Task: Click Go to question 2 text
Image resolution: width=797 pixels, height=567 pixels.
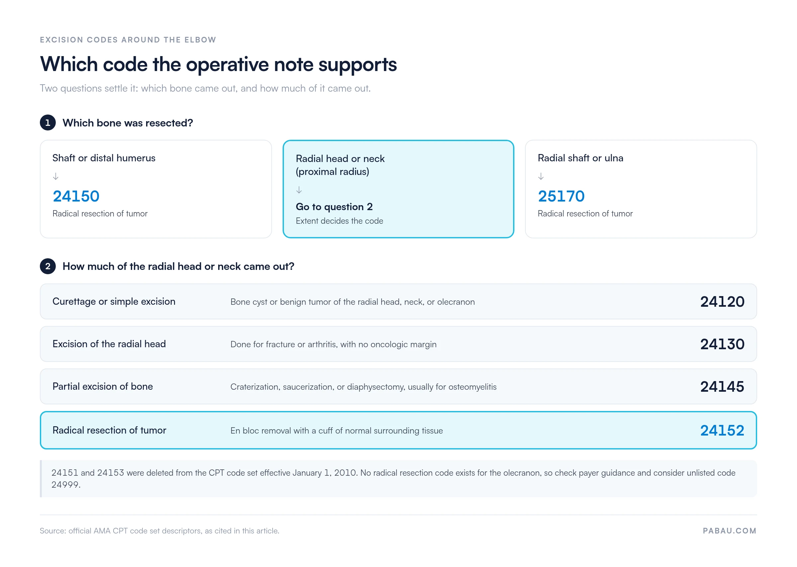Action: (334, 207)
